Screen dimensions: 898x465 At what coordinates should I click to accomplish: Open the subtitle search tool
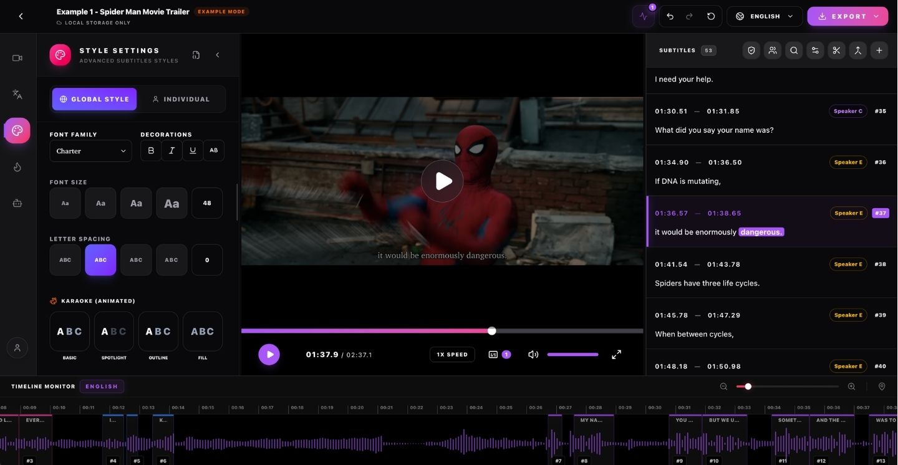794,50
